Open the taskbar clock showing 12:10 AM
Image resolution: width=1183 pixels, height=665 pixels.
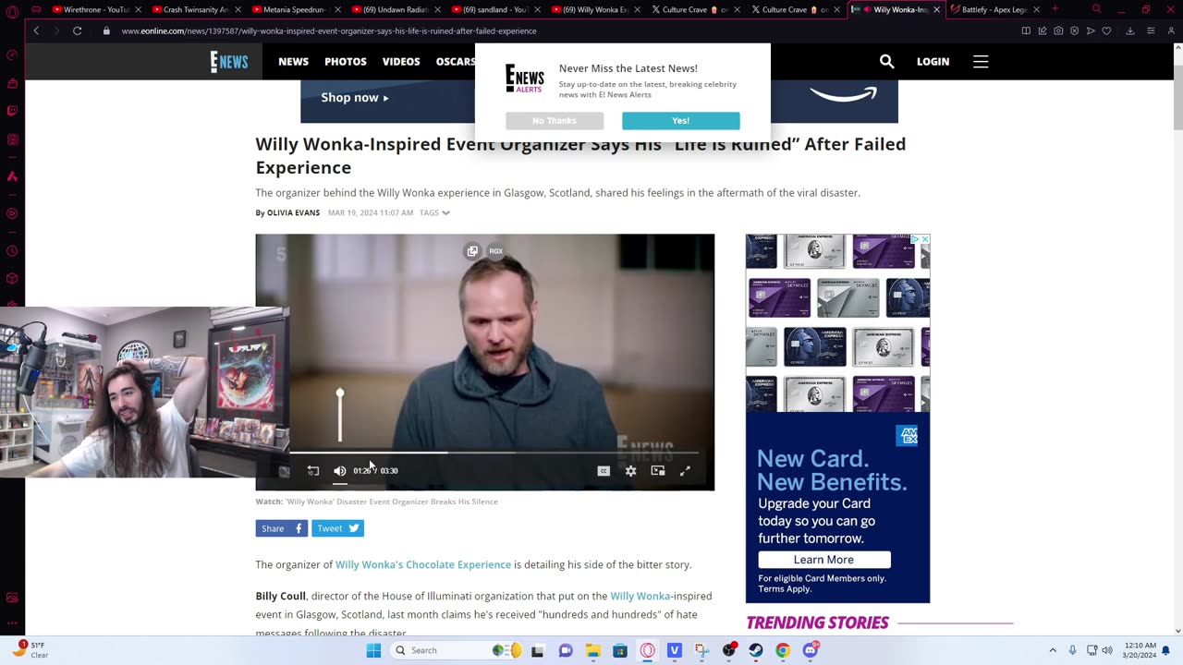coord(1140,650)
